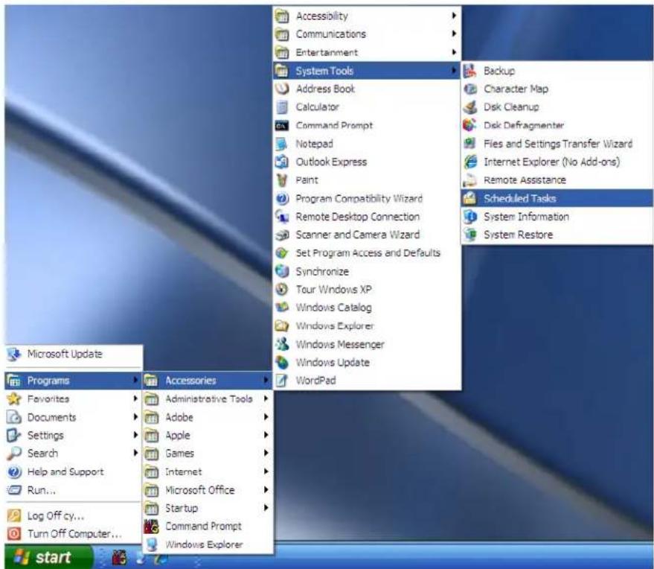The height and width of the screenshot is (569, 654).
Task: Click the Calculator icon
Action: coord(283,107)
